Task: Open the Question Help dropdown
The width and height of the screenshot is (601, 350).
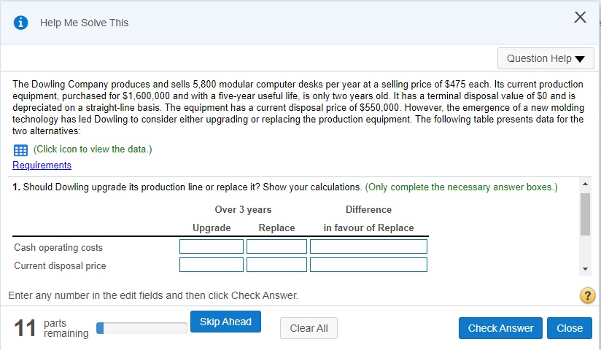Action: tap(546, 58)
